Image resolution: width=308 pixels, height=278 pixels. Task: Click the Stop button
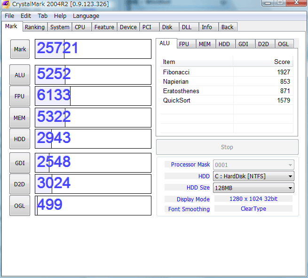227,147
